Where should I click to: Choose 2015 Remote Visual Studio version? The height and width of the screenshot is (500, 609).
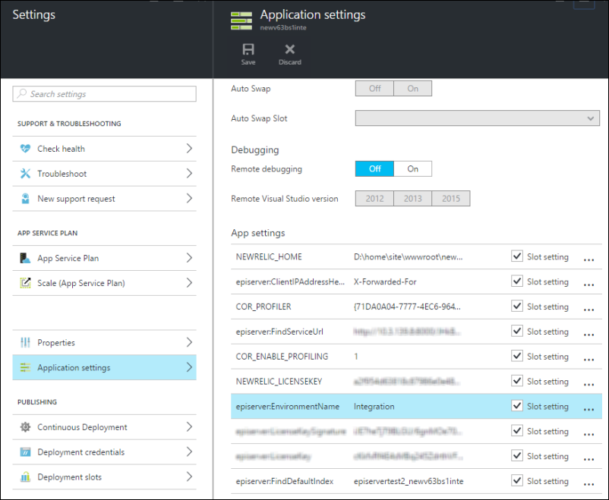coord(451,199)
